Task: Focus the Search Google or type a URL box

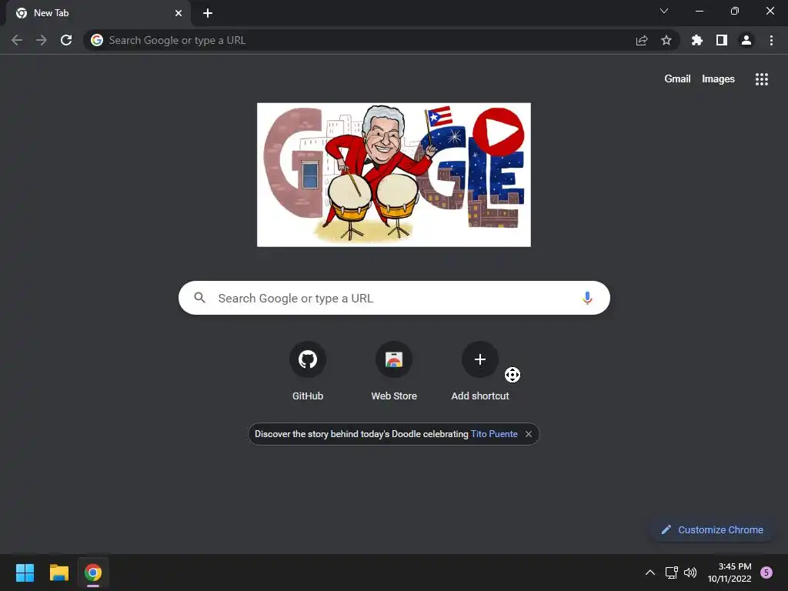Action: (x=394, y=298)
